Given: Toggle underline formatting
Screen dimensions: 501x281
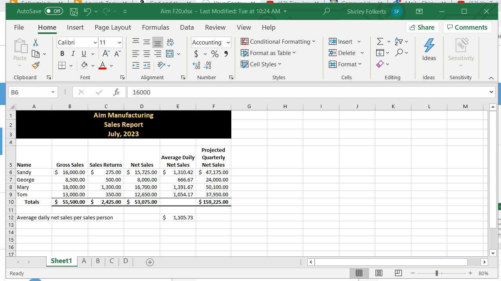Looking at the screenshot, I should [x=83, y=53].
